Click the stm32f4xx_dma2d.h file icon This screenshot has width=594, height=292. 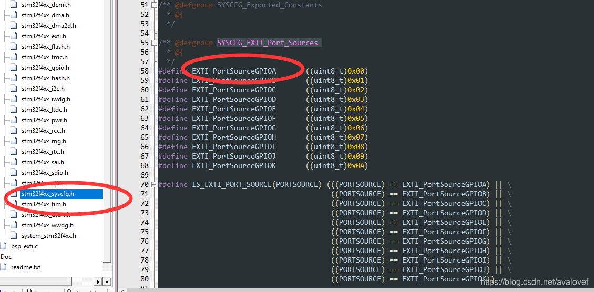(14, 26)
